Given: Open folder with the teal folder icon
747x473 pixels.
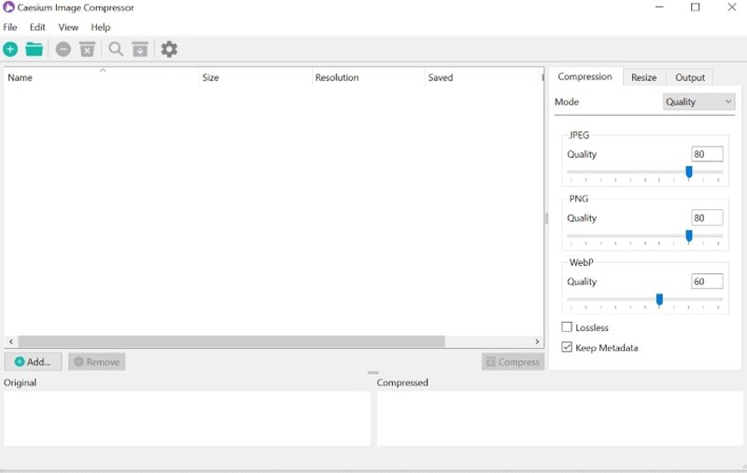Looking at the screenshot, I should pos(35,49).
